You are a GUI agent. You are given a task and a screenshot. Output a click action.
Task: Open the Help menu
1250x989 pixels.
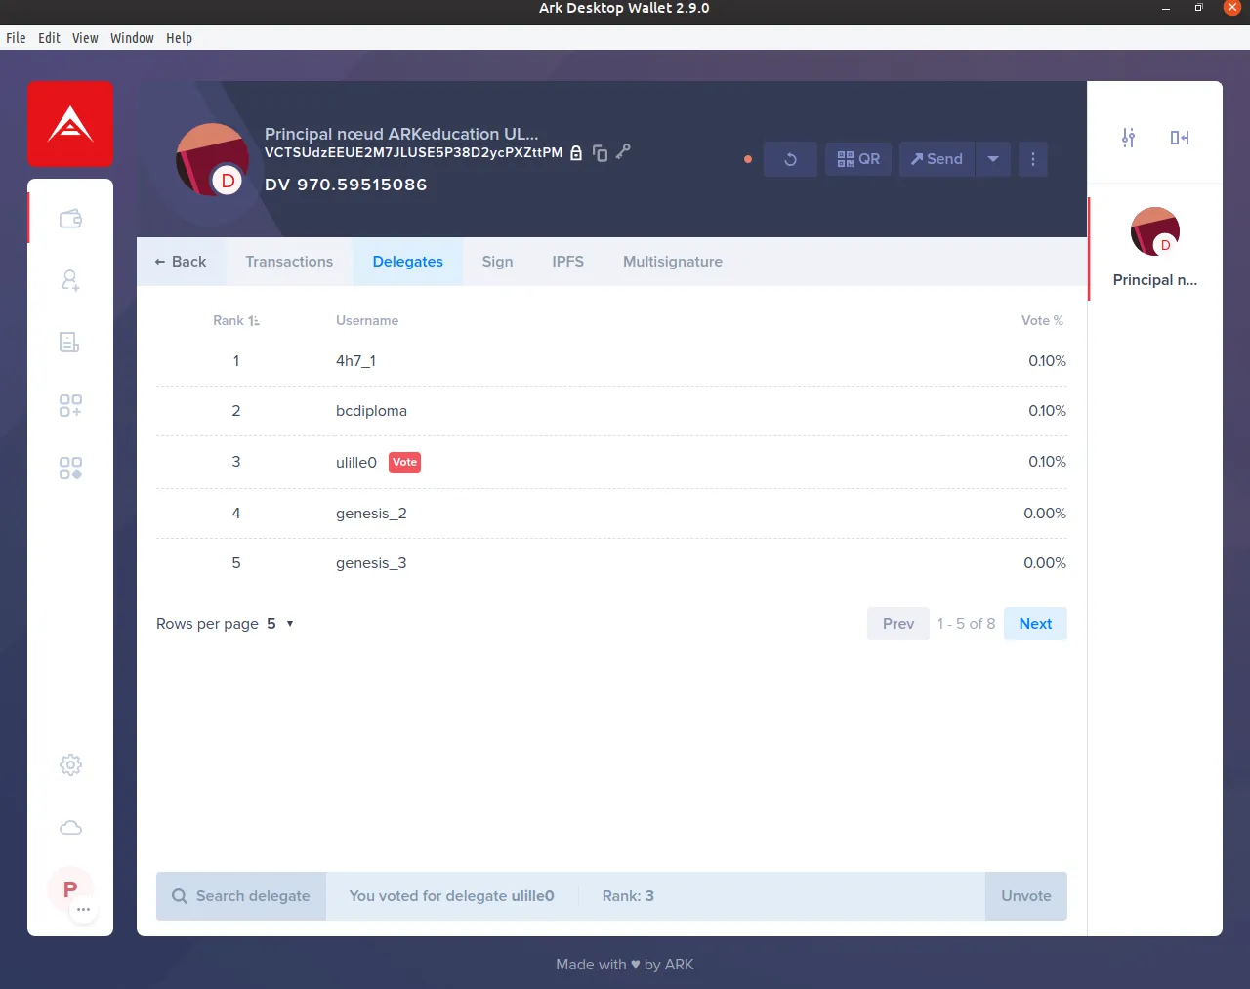tap(179, 38)
